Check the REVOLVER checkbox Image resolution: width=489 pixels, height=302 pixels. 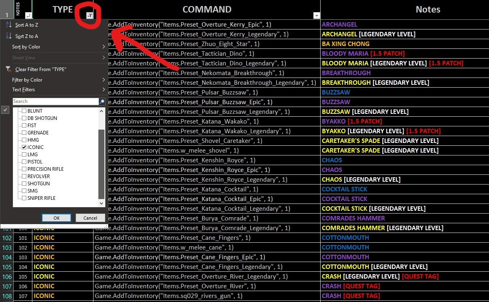click(x=24, y=176)
